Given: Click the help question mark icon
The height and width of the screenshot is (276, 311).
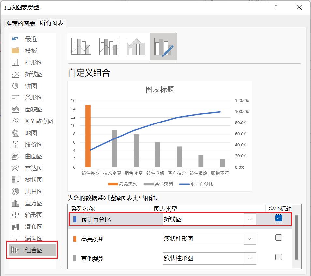Looking at the screenshot, I should point(276,7).
